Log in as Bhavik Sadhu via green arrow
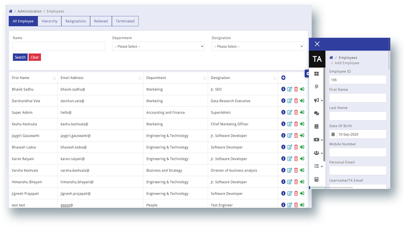This screenshot has height=227, width=404. (302, 89)
